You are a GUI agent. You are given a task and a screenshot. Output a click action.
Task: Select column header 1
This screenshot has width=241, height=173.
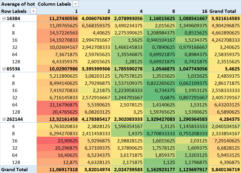[76, 11]
